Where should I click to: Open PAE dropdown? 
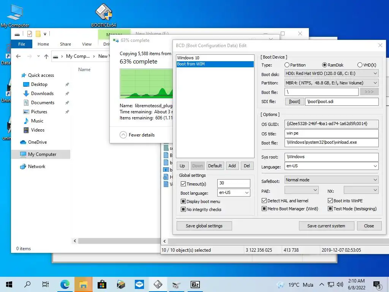[301, 190]
